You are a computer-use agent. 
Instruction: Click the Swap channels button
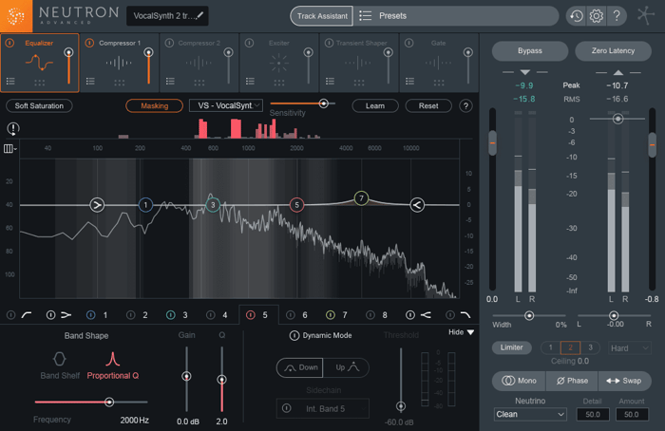(x=624, y=381)
